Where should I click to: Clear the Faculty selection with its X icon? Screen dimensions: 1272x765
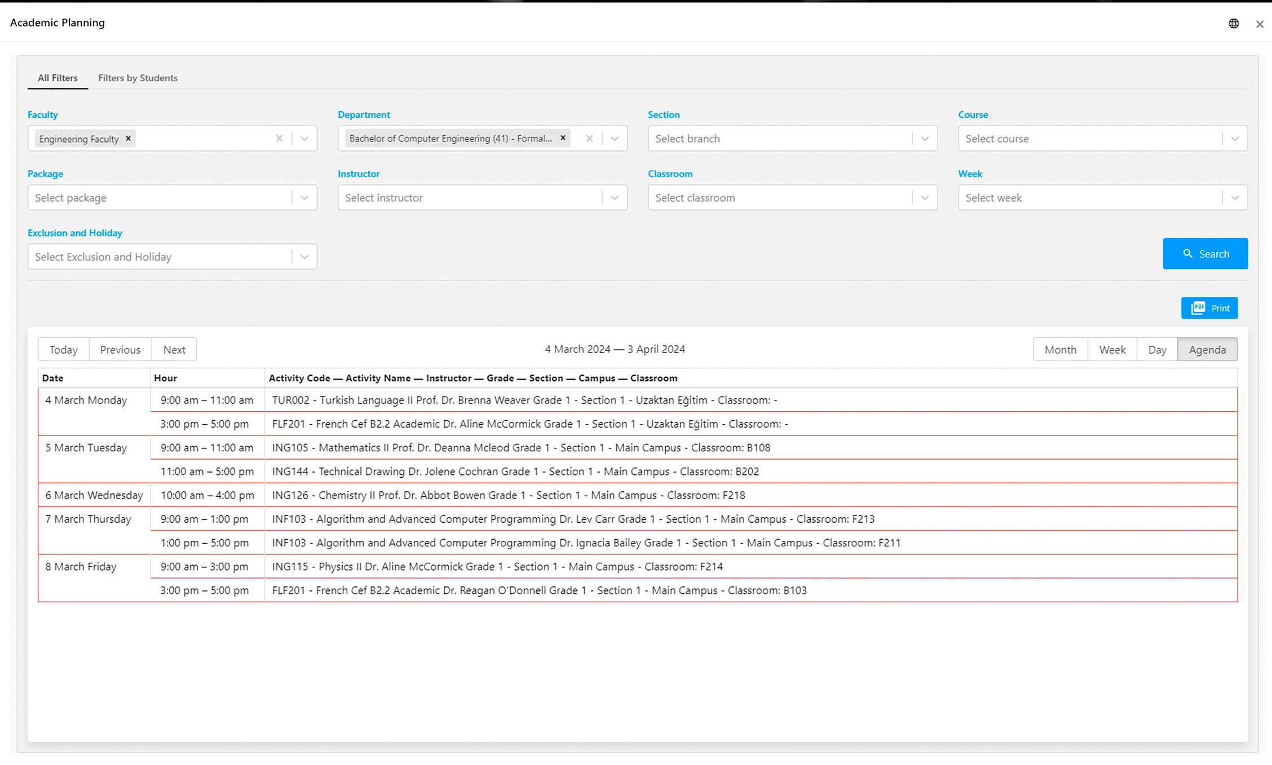(279, 138)
